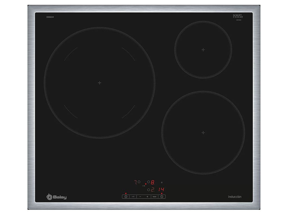Tap the red indicator dot above the timer button
Image resolution: width=288 pixels, height=216 pixels.
162,193
